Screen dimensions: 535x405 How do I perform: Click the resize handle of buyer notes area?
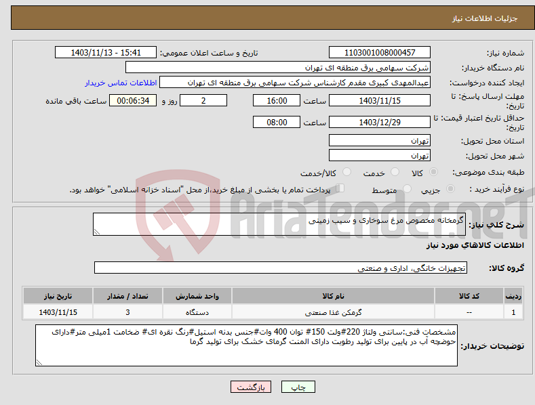(39, 363)
